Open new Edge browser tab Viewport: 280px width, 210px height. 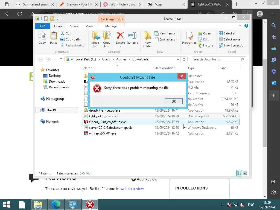236,4
